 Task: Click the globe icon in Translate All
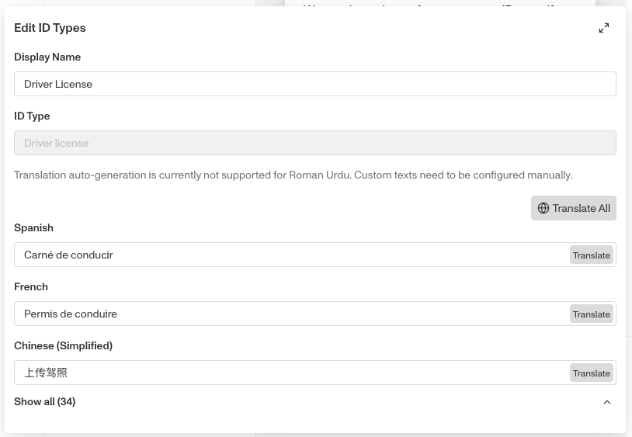point(543,208)
